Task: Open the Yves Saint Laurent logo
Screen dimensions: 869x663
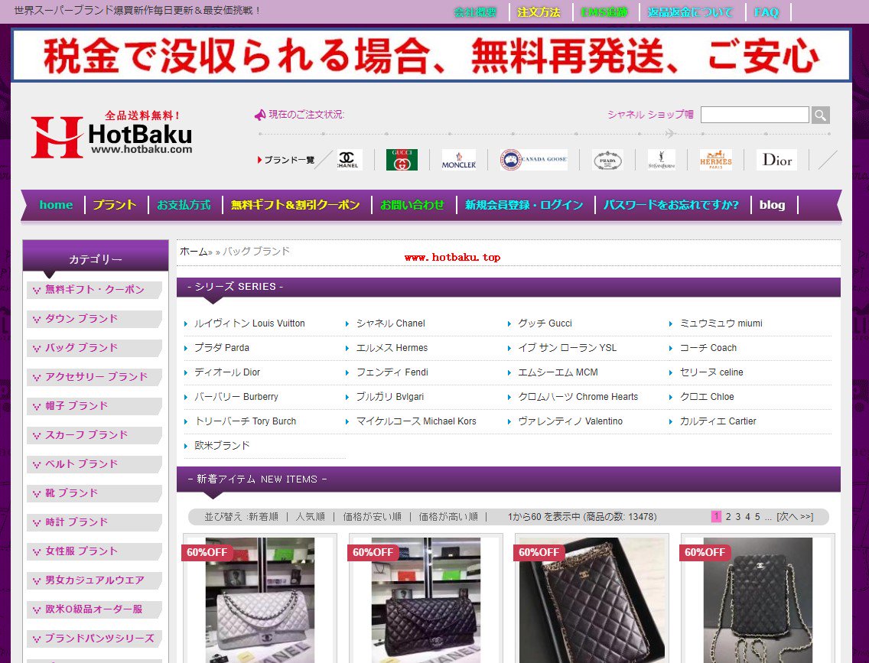Action: tap(662, 160)
